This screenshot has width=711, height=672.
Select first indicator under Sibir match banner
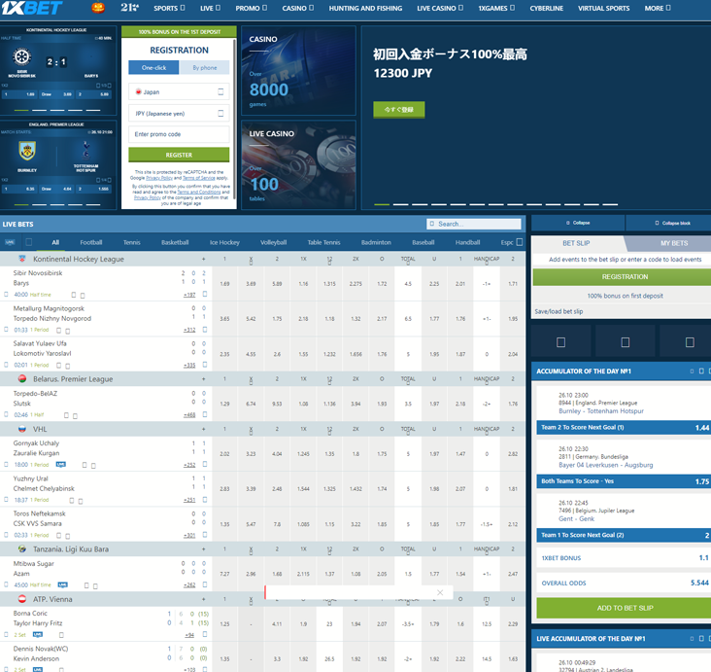[21, 110]
